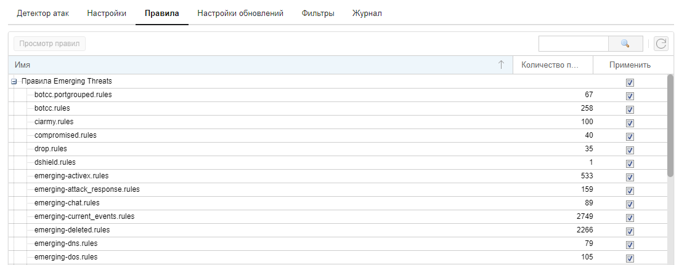679x265 pixels.
Task: Open the Детектор атак tab
Action: 43,14
